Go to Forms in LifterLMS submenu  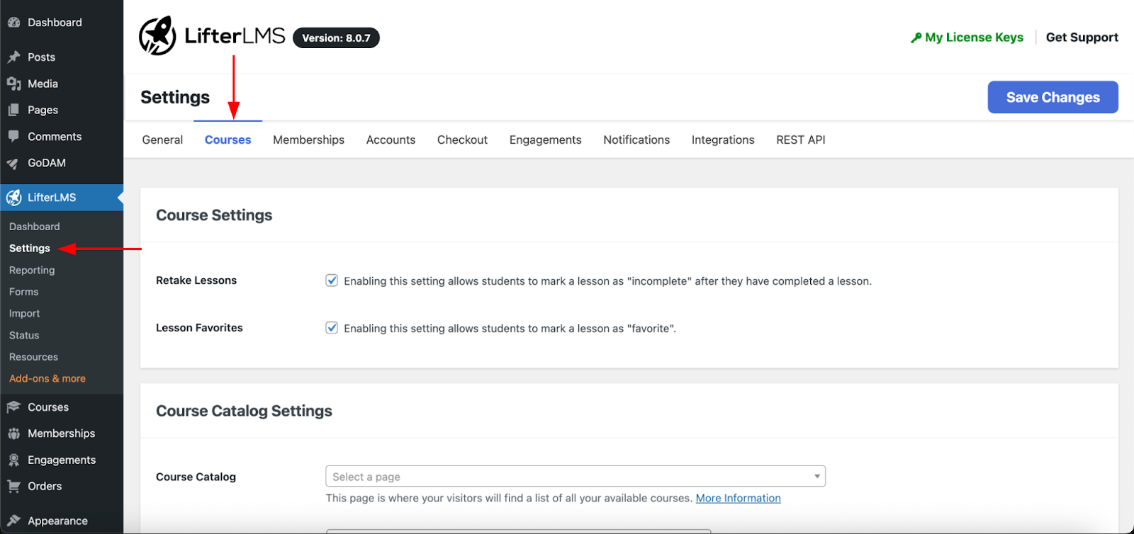click(x=24, y=292)
